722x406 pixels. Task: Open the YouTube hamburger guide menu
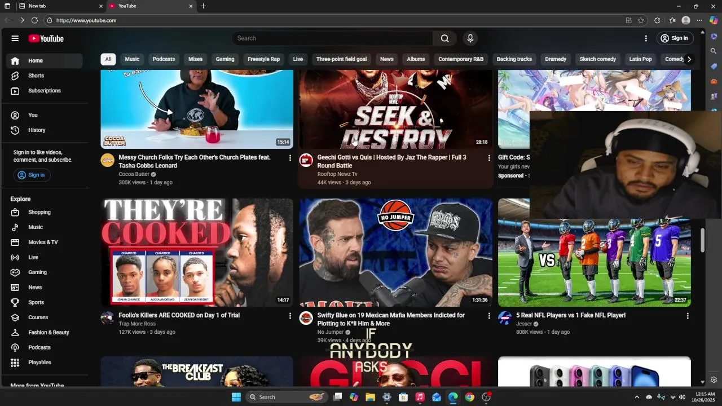click(x=15, y=38)
